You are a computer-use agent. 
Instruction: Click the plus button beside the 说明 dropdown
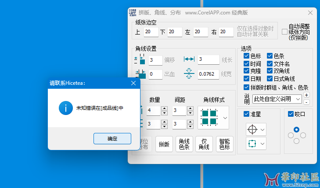[x=306, y=95]
